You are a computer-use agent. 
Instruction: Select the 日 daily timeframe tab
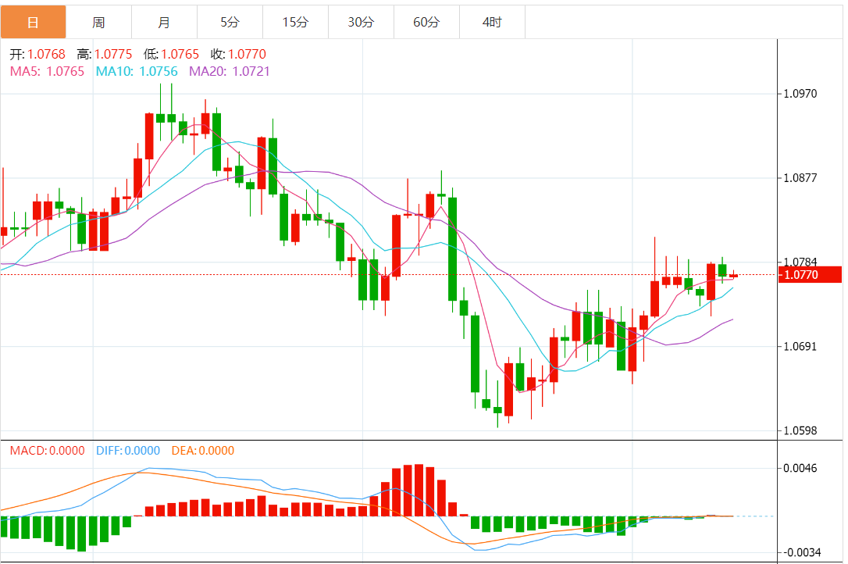pos(33,22)
